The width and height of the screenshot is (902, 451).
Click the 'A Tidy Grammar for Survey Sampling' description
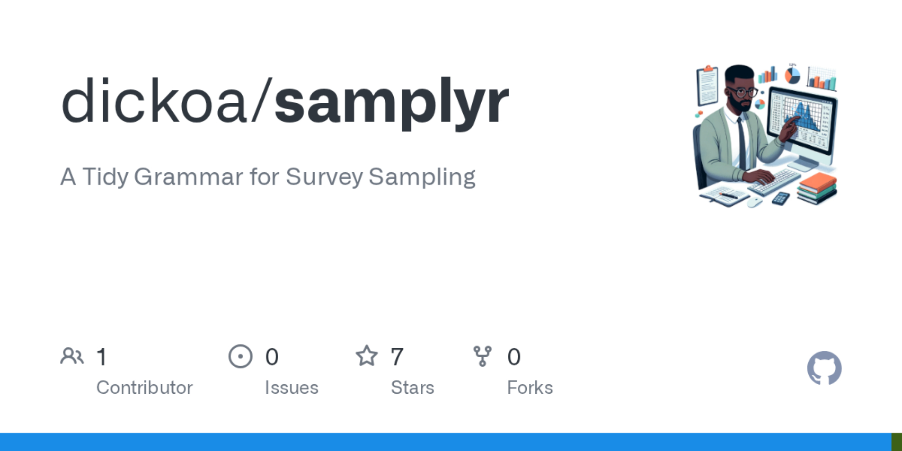click(x=268, y=177)
